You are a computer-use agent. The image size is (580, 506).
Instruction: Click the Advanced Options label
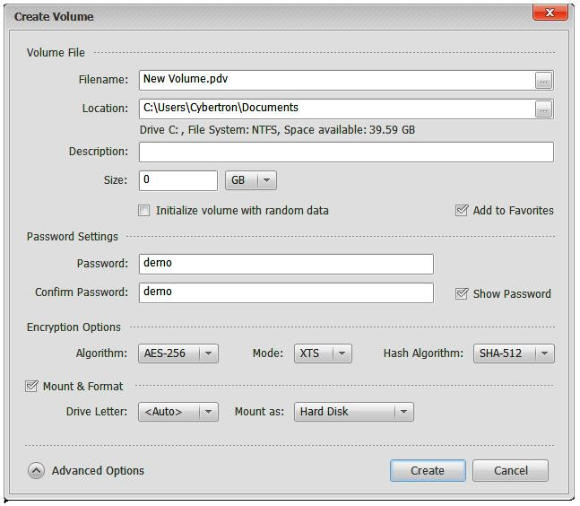tap(98, 471)
